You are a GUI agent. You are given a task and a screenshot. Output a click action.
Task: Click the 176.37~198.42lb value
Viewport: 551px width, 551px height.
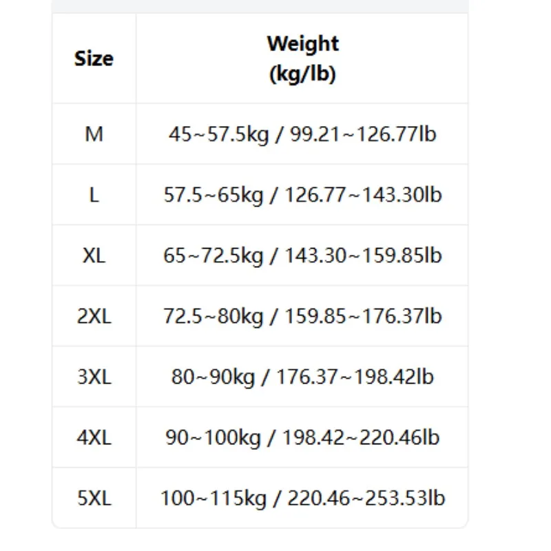355,377
